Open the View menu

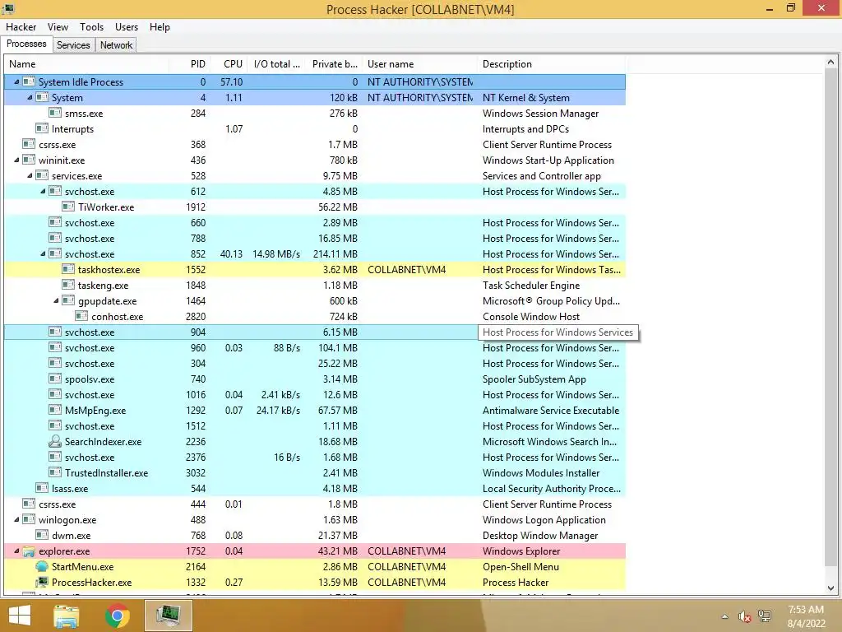[x=58, y=27]
